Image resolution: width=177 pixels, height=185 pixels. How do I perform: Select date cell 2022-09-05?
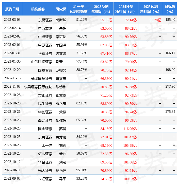(12, 179)
